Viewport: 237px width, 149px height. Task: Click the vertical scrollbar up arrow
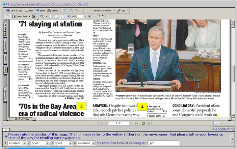pyautogui.click(x=233, y=26)
